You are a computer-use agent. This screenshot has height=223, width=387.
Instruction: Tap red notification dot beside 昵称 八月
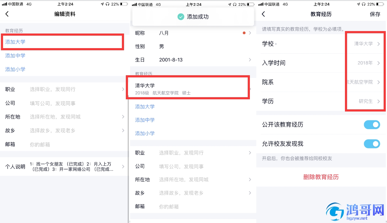[244, 33]
